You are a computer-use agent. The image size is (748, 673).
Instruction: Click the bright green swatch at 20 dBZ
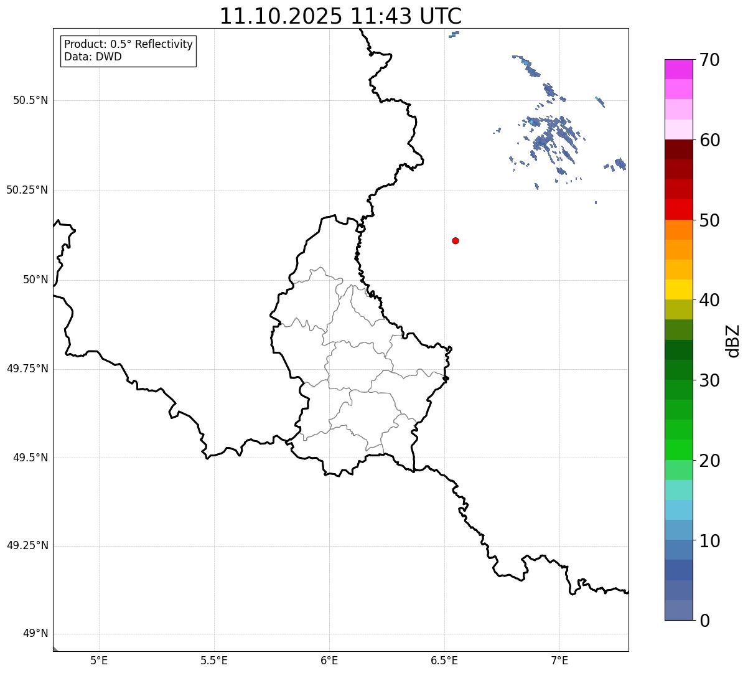[678, 449]
